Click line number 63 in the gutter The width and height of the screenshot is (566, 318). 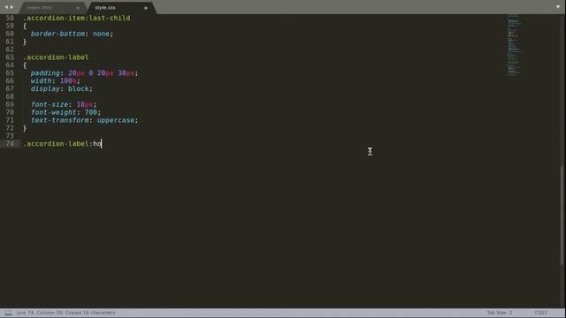coord(10,57)
